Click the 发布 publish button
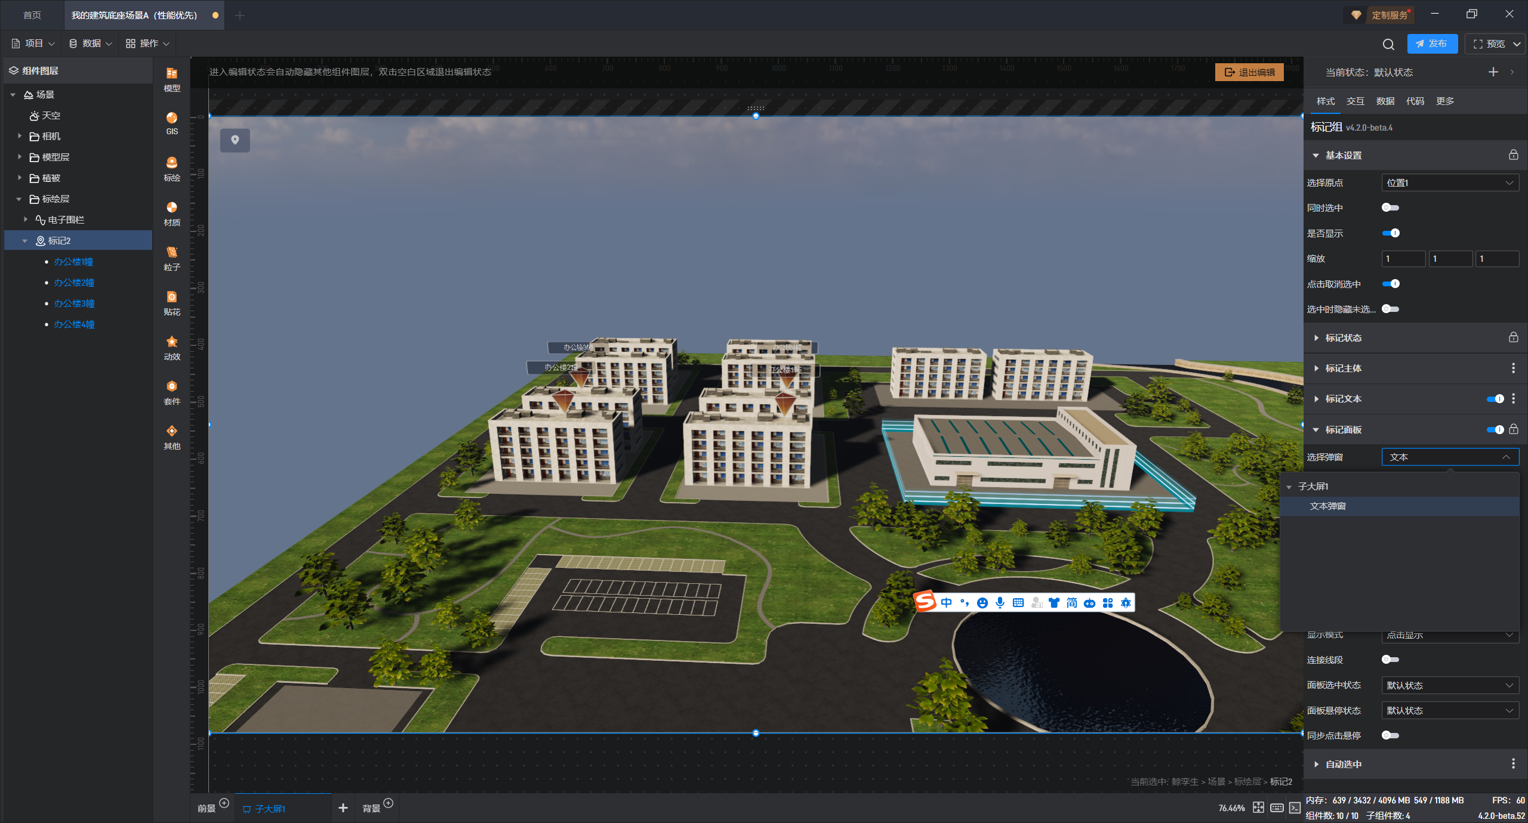Screen dimensions: 1528x823 [x=1431, y=44]
